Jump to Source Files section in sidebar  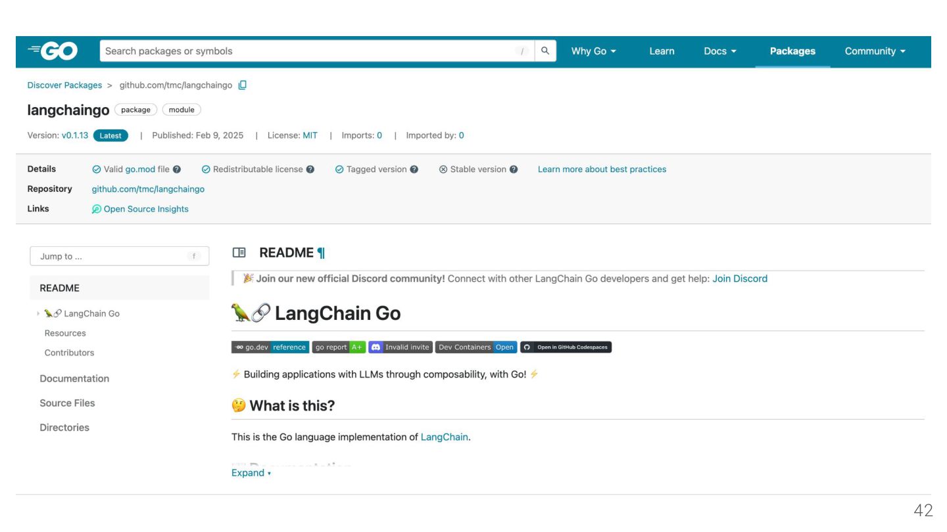pos(67,403)
